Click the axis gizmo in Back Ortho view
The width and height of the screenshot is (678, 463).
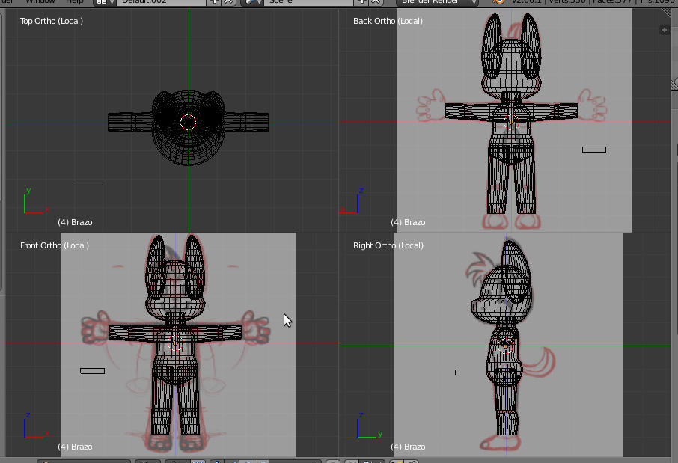click(352, 202)
